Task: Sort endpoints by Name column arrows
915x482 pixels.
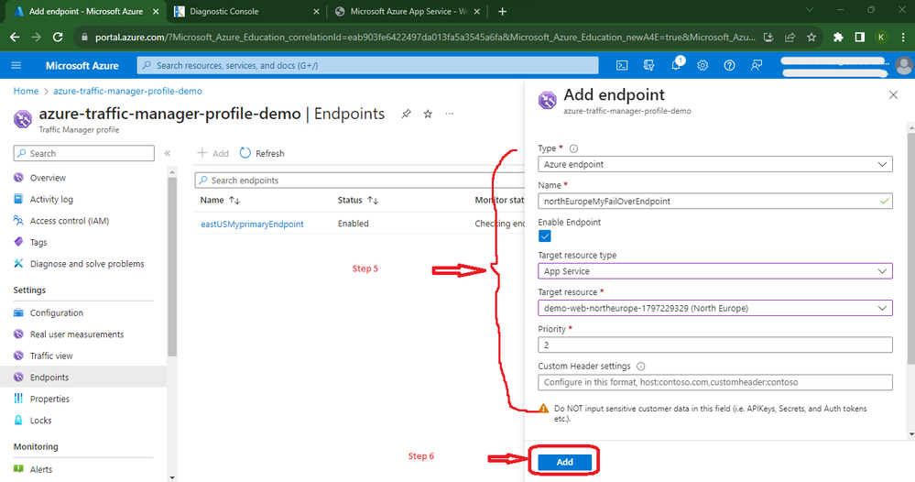Action: tap(234, 200)
